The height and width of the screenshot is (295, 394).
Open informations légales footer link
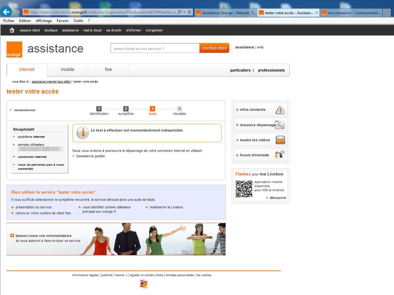(x=85, y=275)
